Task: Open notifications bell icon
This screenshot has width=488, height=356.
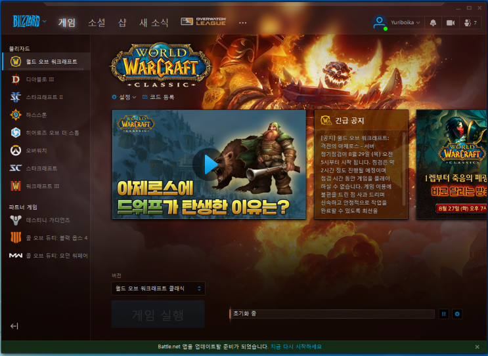Action: click(x=433, y=23)
